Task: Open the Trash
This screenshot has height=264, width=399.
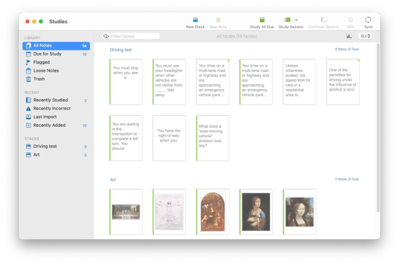Action: tap(56, 79)
